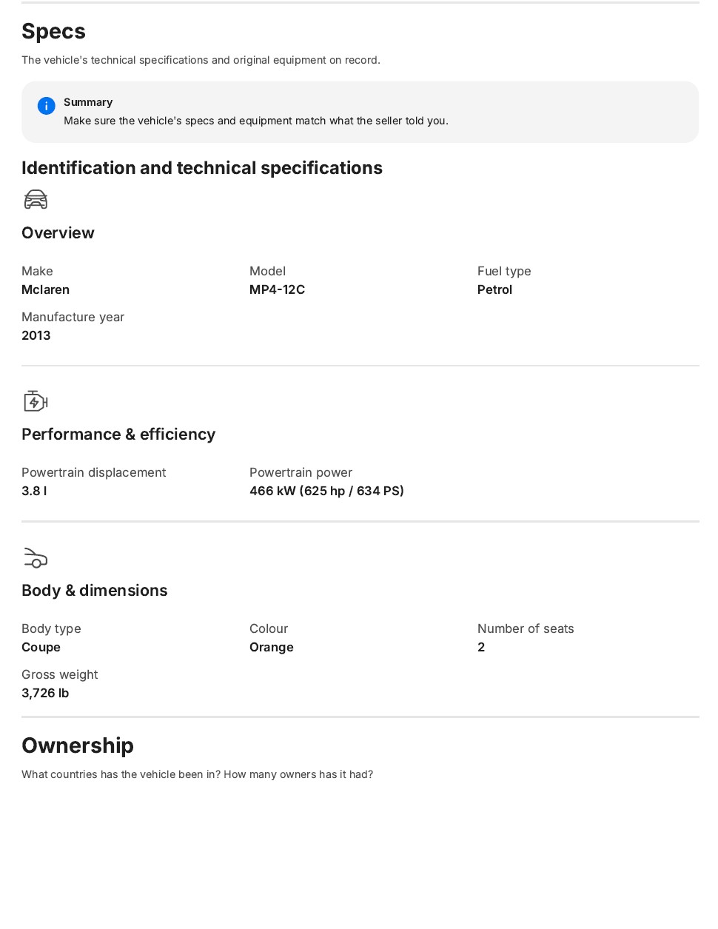This screenshot has height=929, width=718.
Task: Click the Summary info banner text
Action: pyautogui.click(x=256, y=121)
